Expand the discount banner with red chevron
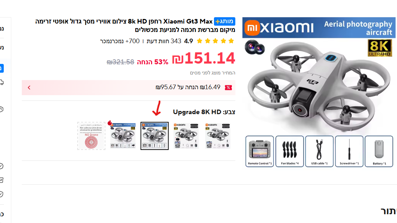Viewport: 397px width, 223px height. pos(29,87)
